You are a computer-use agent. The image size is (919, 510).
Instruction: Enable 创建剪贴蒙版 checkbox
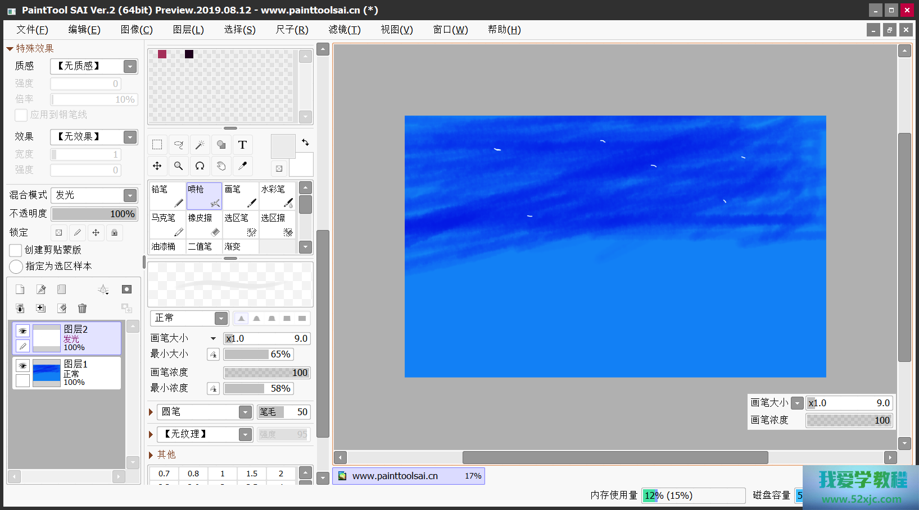(16, 250)
